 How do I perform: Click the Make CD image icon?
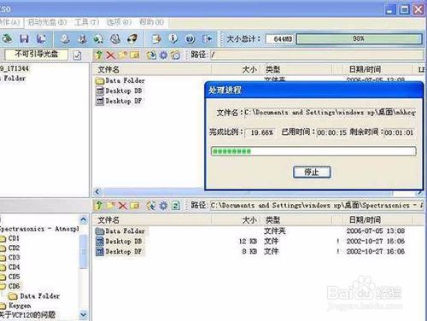tap(82, 38)
